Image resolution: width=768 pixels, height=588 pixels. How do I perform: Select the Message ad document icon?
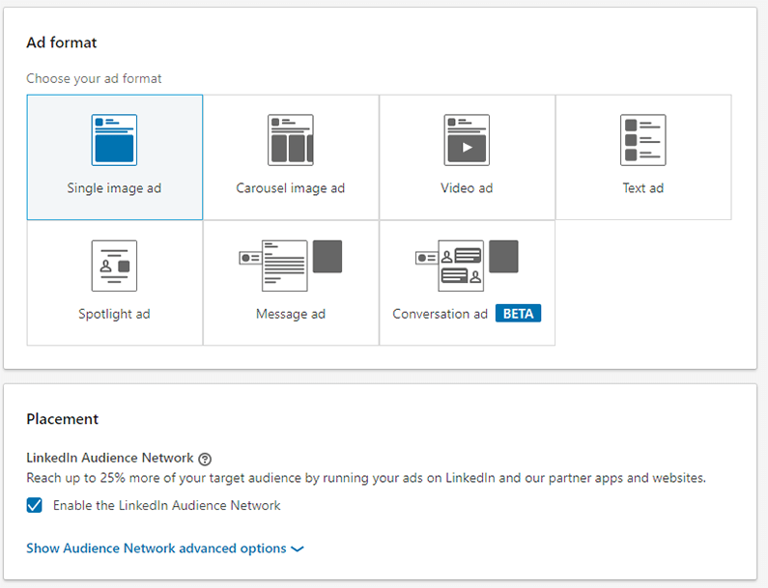(x=291, y=266)
